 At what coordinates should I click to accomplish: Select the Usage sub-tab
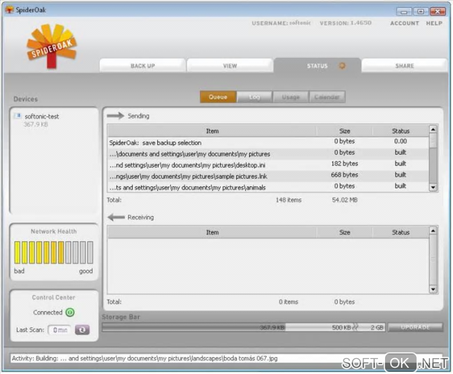pos(290,97)
